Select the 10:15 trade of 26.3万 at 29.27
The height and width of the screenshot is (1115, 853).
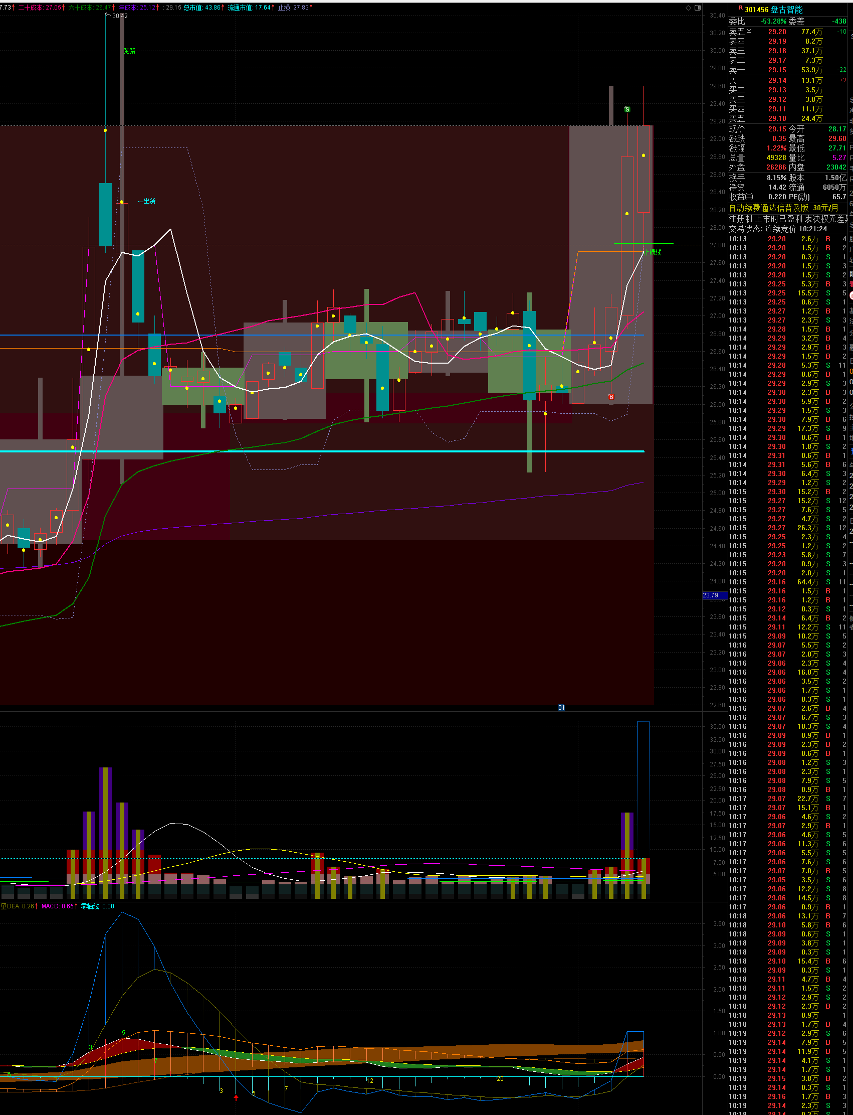(x=787, y=528)
